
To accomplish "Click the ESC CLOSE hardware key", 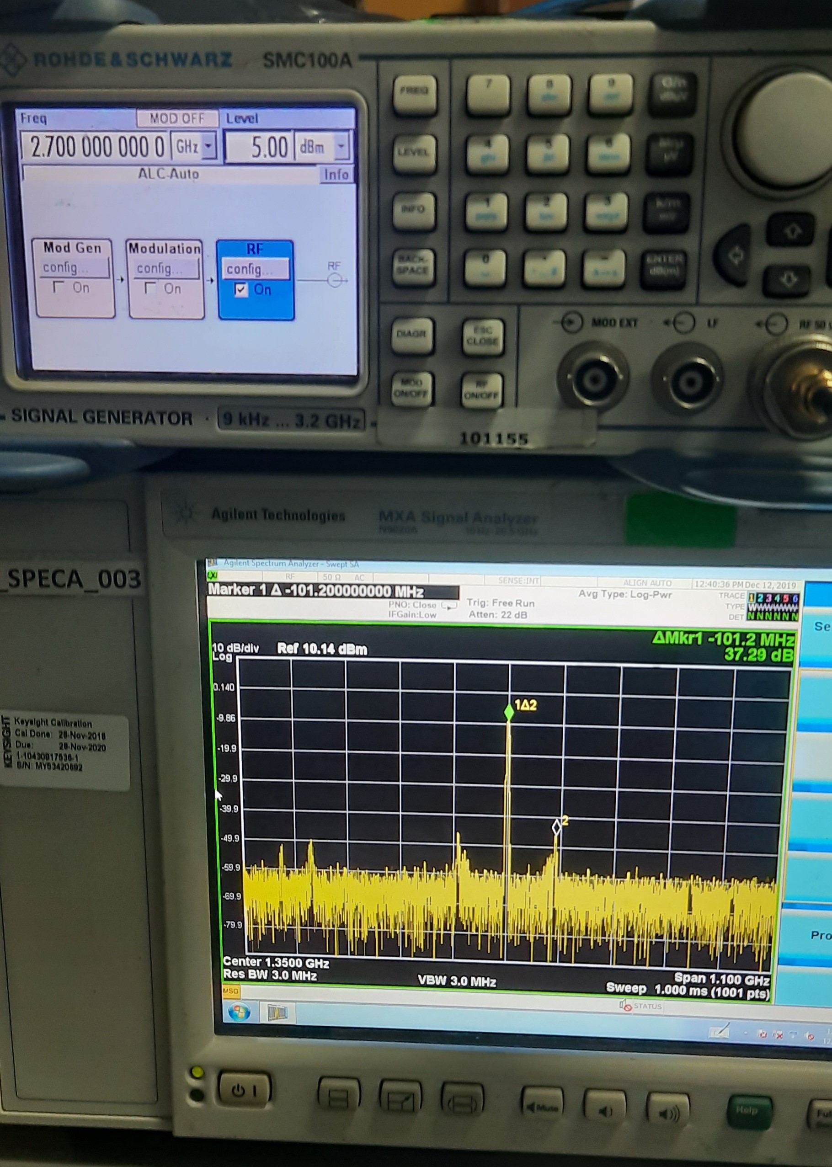I will 482,336.
